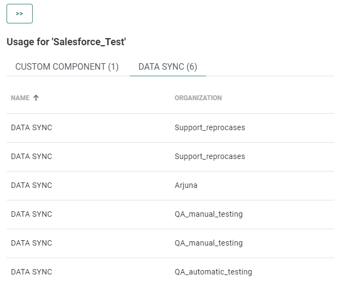Click the second Support_reprocases organization entry

point(210,157)
